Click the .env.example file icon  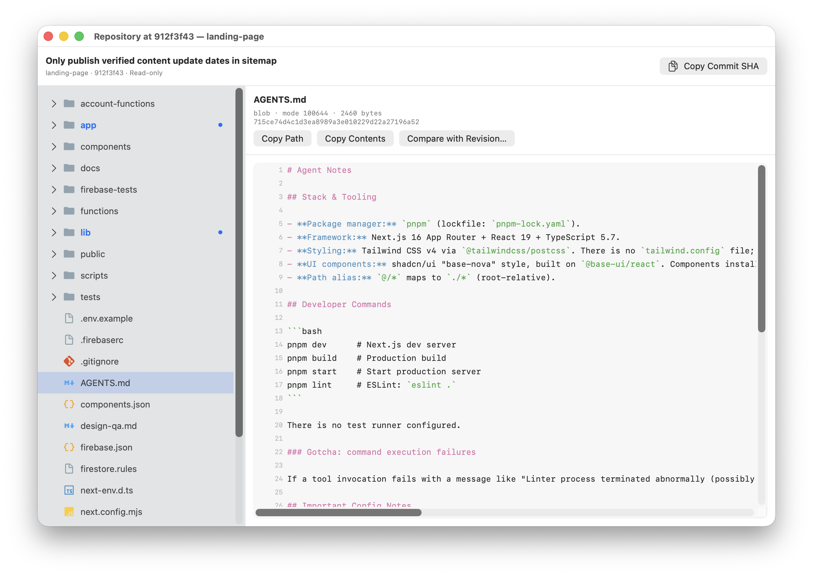[x=69, y=318]
